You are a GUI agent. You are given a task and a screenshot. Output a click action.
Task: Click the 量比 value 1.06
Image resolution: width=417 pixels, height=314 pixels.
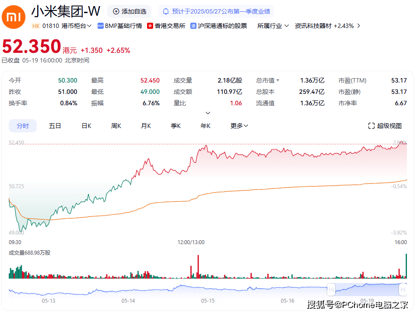[x=236, y=103]
